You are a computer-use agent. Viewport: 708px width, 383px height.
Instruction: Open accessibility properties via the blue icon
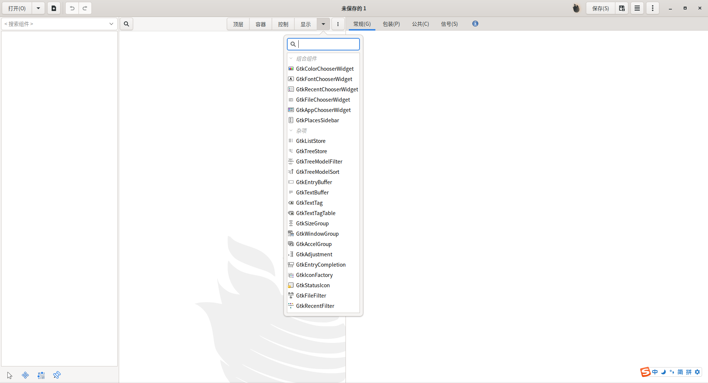tap(475, 24)
